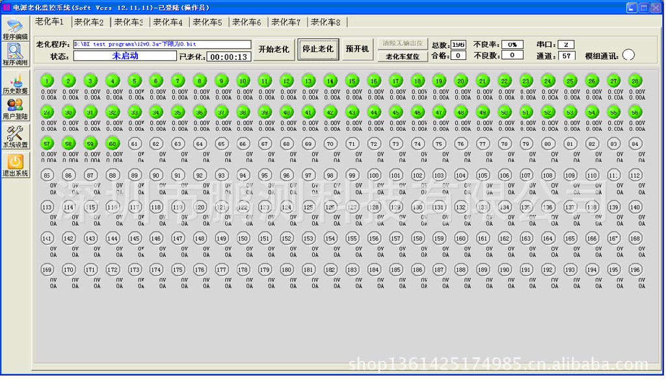Click the 停止老化 stop aging button
The height and width of the screenshot is (386, 666).
tap(318, 49)
